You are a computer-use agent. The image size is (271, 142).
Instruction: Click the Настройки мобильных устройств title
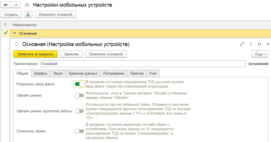72,5
